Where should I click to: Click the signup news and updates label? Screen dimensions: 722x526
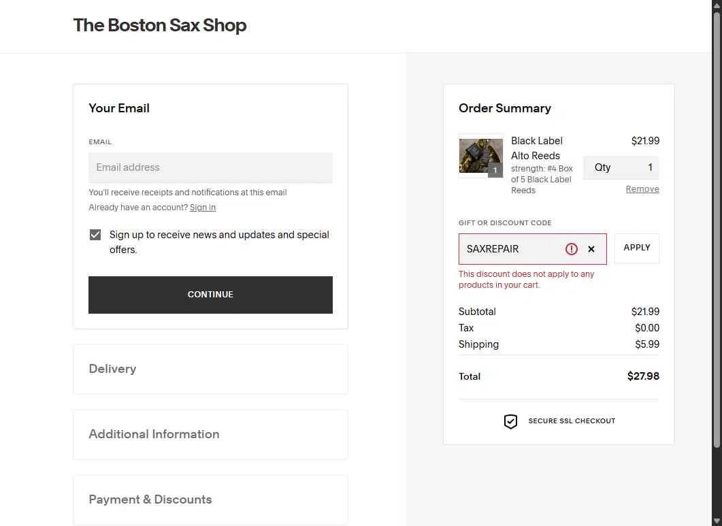point(219,242)
